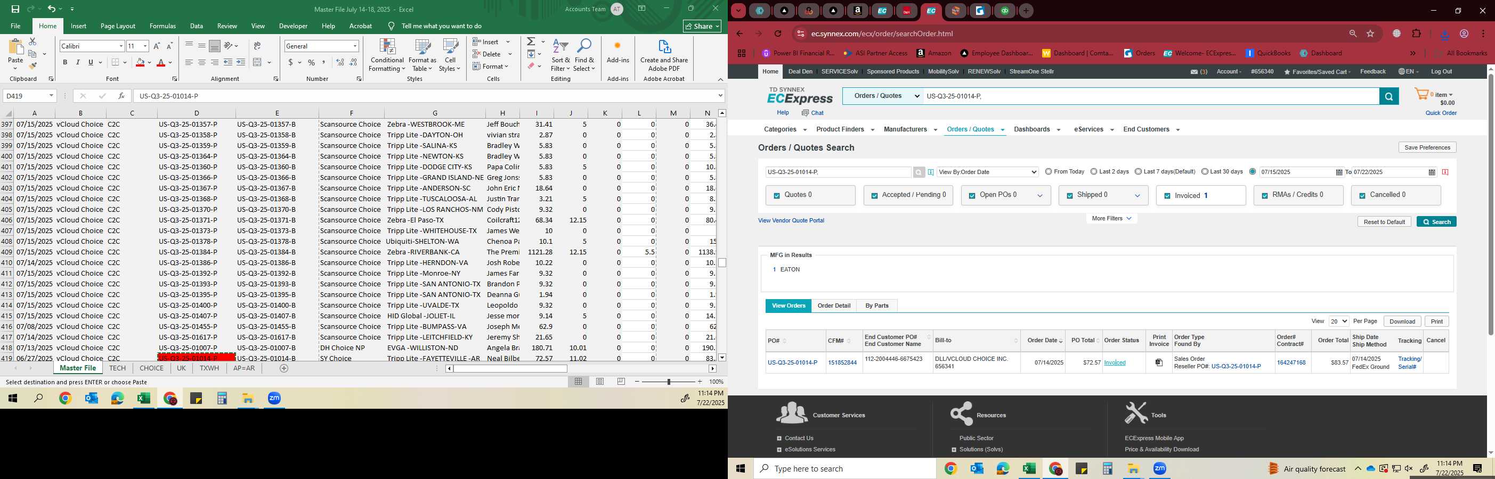The image size is (1495, 479).
Task: Change the 20 per page View dropdown
Action: (1339, 321)
